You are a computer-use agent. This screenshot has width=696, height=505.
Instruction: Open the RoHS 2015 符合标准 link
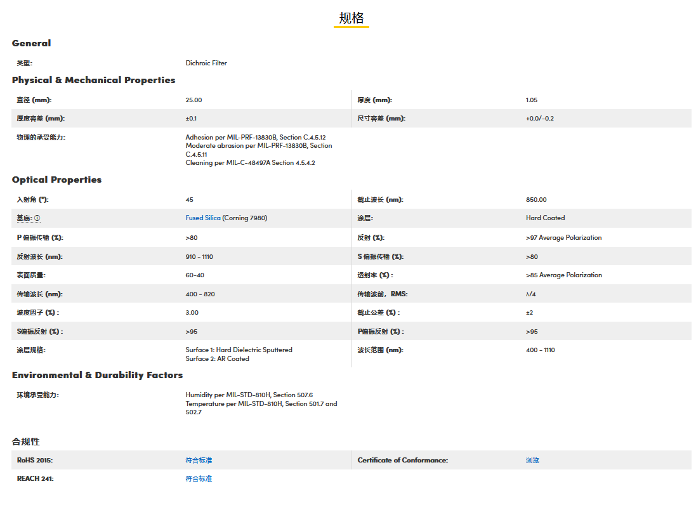tap(199, 461)
